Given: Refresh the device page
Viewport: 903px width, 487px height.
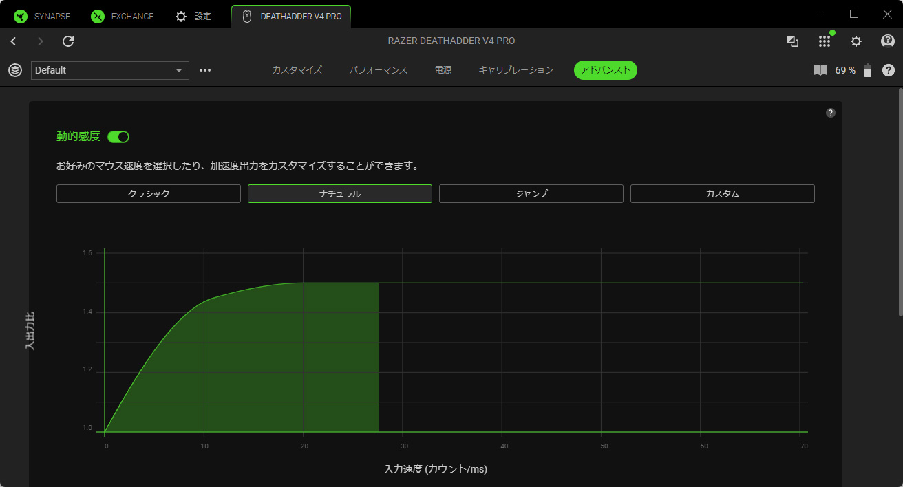Looking at the screenshot, I should 68,41.
